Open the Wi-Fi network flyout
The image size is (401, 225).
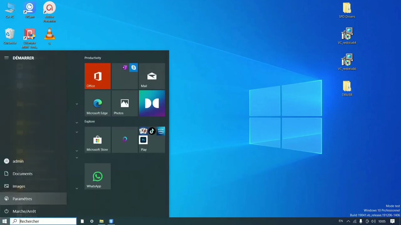(x=355, y=221)
